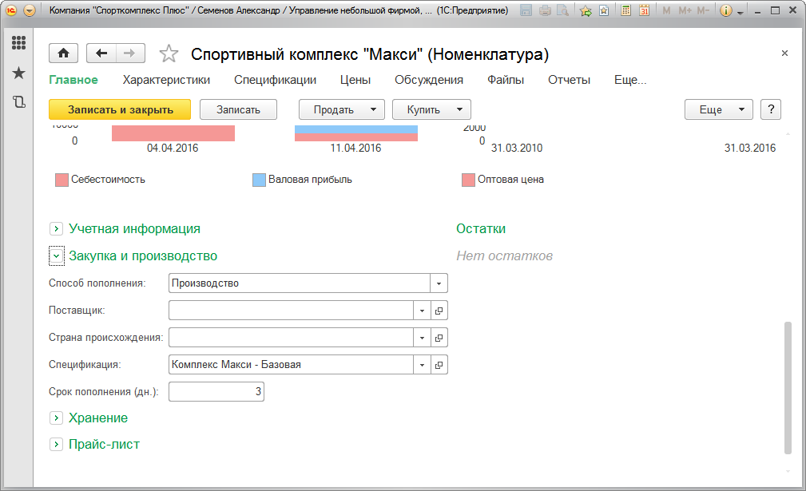Open the Спецификации tab

coord(275,80)
